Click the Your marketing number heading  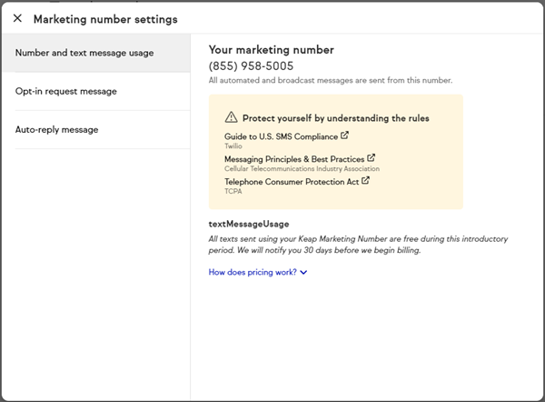click(272, 49)
